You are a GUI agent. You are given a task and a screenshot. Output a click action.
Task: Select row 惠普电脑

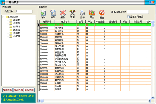(94, 71)
